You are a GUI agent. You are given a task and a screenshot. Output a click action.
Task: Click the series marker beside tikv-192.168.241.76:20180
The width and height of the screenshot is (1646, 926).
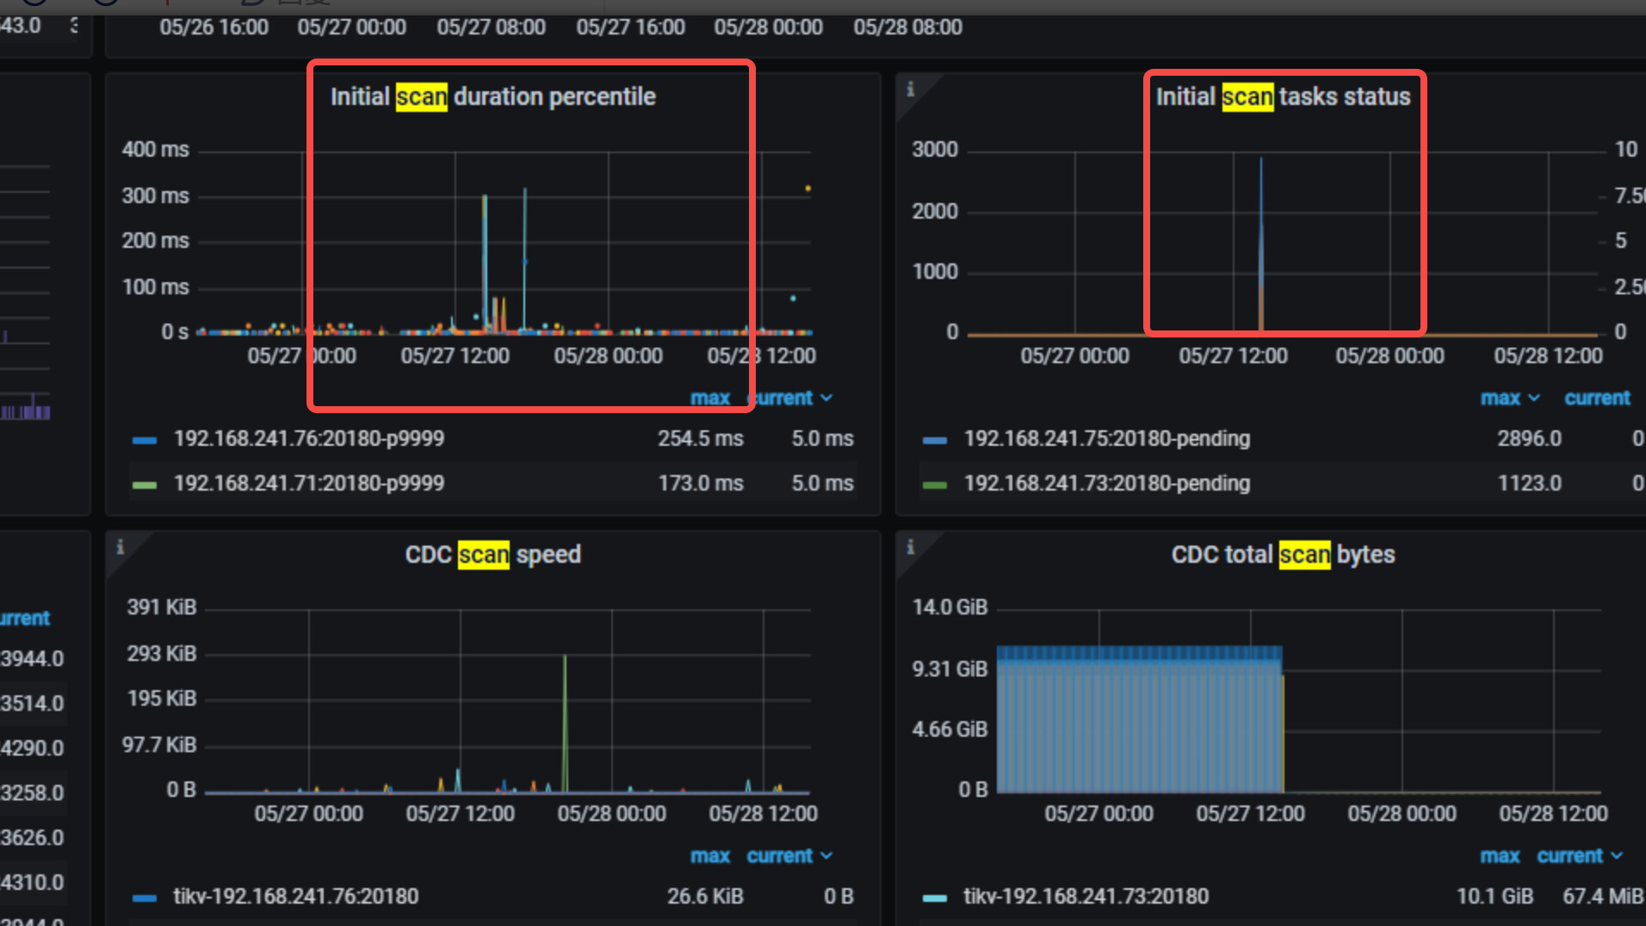[145, 898]
